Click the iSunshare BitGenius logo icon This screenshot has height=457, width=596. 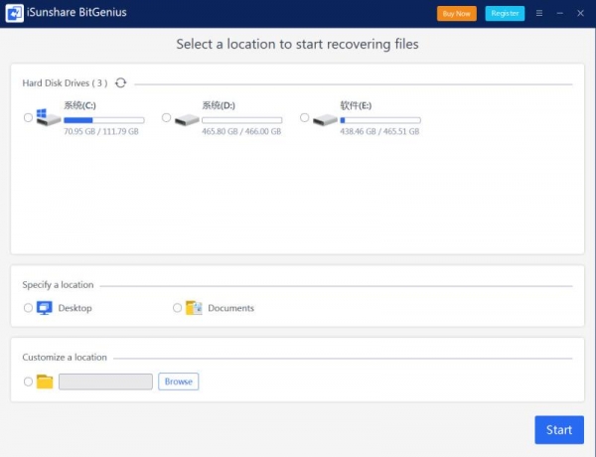[x=15, y=13]
